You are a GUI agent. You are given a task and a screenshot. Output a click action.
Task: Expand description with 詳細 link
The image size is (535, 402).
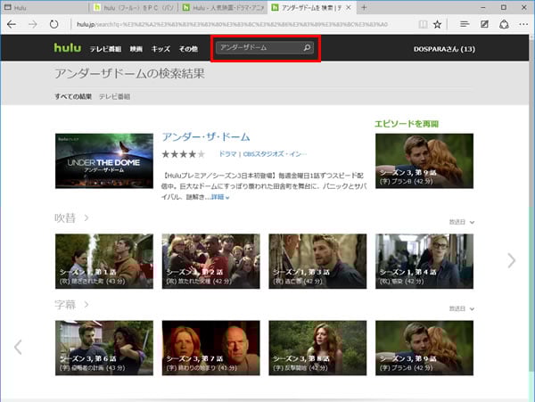click(x=220, y=197)
